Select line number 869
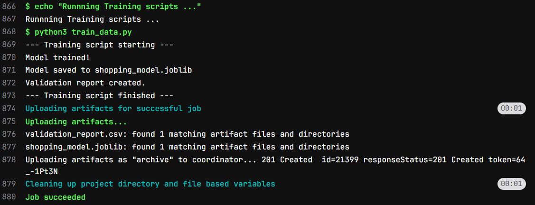The image size is (535, 205). click(x=9, y=45)
